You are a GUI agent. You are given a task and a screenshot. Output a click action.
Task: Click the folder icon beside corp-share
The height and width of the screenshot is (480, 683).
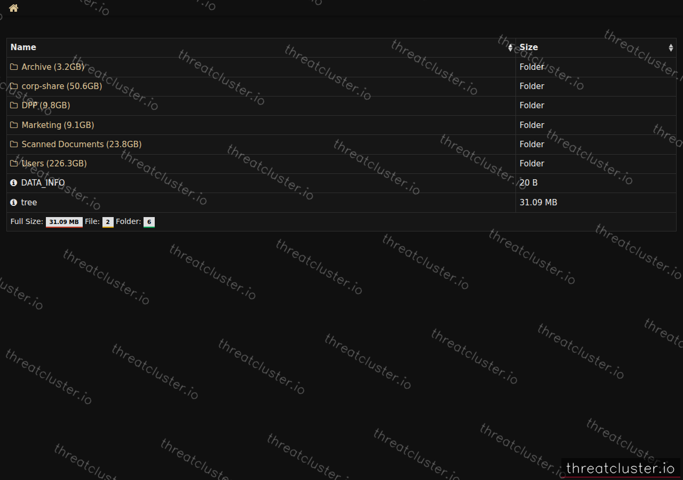point(14,86)
